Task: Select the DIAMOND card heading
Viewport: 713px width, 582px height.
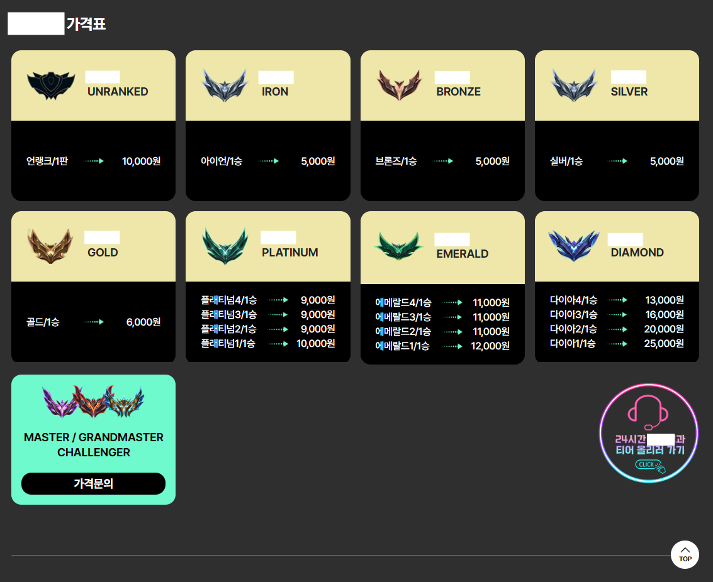Action: 637,253
